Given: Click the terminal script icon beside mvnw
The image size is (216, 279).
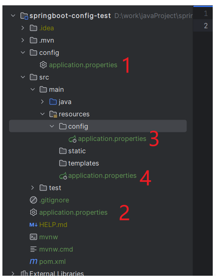Looking at the screenshot, I should click(x=33, y=237).
